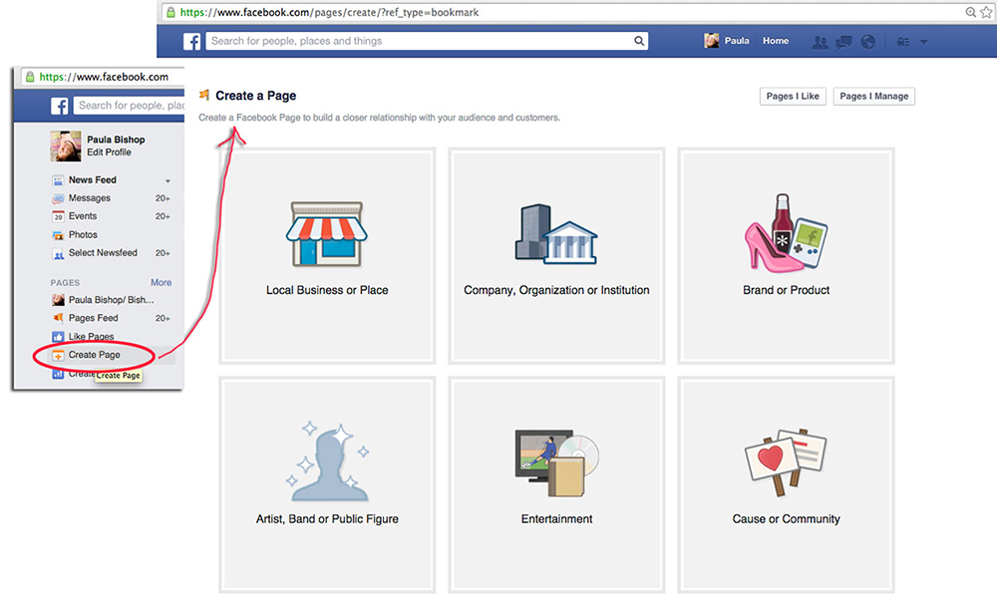Open the privacy shortcuts lock icon

pyautogui.click(x=903, y=42)
